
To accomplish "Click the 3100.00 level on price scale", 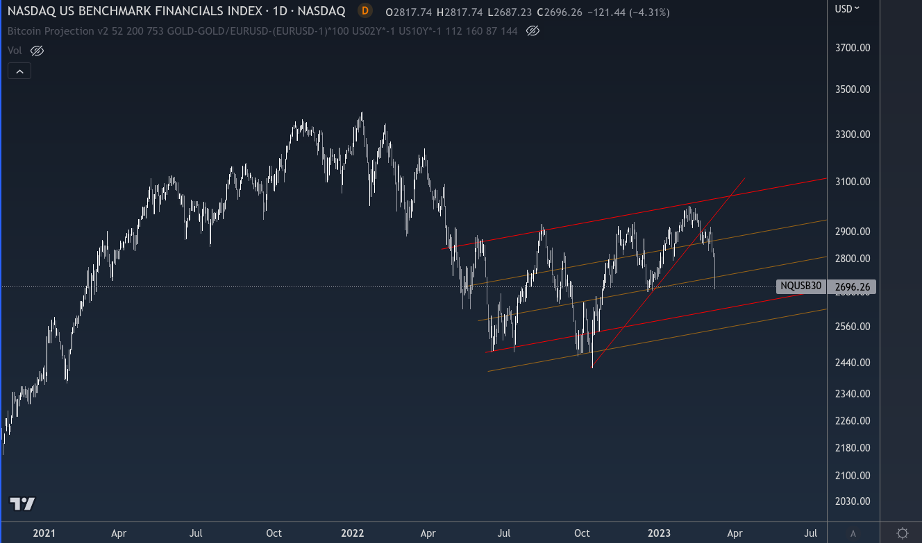I will click(853, 181).
